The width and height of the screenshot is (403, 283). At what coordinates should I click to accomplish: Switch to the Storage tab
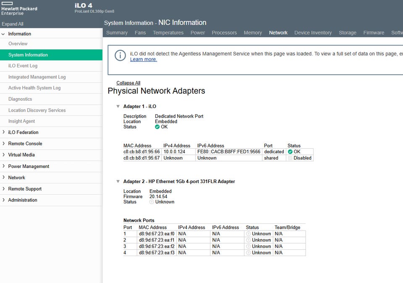coord(348,33)
